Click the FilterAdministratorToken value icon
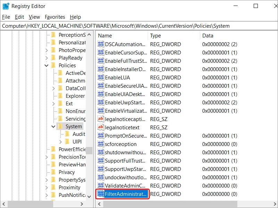This screenshot has width=278, height=208. click(x=101, y=194)
